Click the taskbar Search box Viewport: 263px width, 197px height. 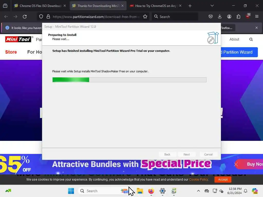pyautogui.click(x=104, y=191)
